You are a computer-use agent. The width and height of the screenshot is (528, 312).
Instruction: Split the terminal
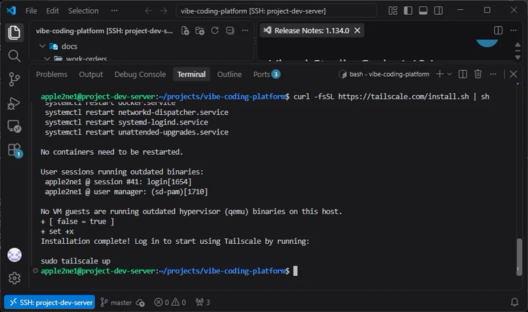[x=463, y=74]
